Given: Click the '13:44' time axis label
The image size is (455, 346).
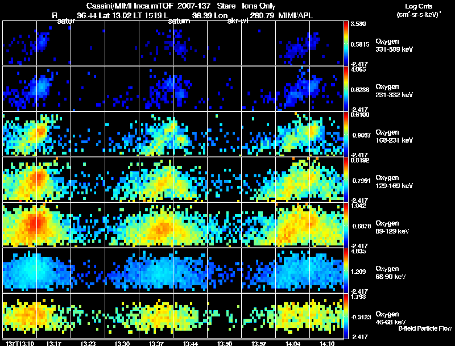Looking at the screenshot, I should 191,344.
